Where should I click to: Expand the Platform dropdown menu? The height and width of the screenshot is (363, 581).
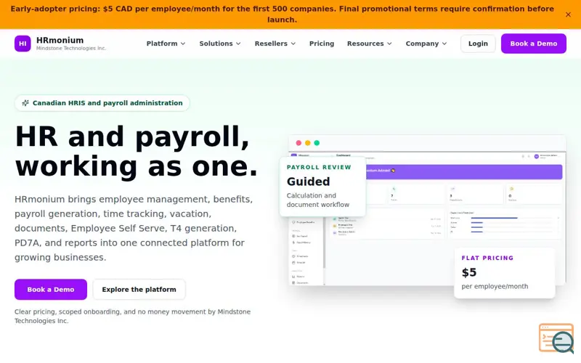pos(166,44)
